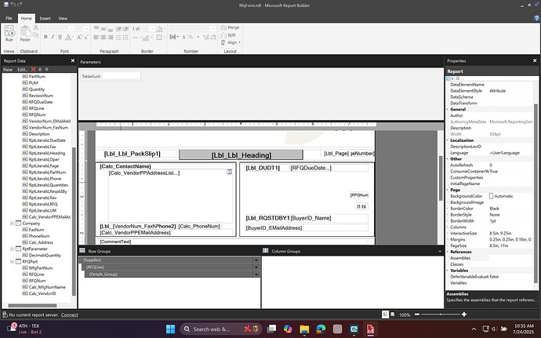541x338 pixels.
Task: Click New in Report Data toolbar
Action: [x=8, y=69]
